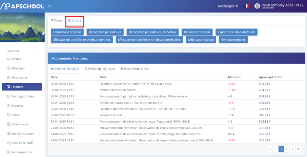307x157 pixels.
Task: Click the hamburger menu icon
Action: tap(50, 6)
